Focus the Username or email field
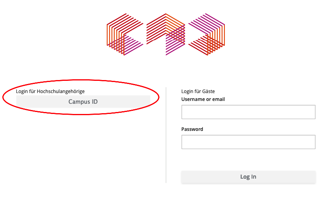Image resolution: width=332 pixels, height=209 pixels. click(249, 112)
